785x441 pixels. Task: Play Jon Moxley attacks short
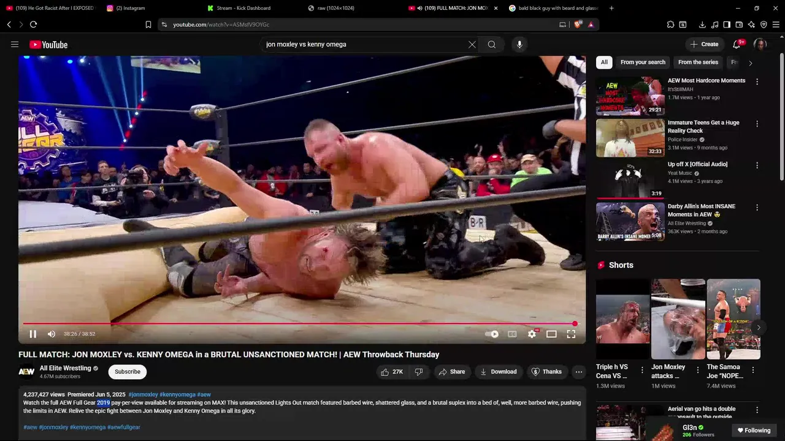tap(678, 319)
